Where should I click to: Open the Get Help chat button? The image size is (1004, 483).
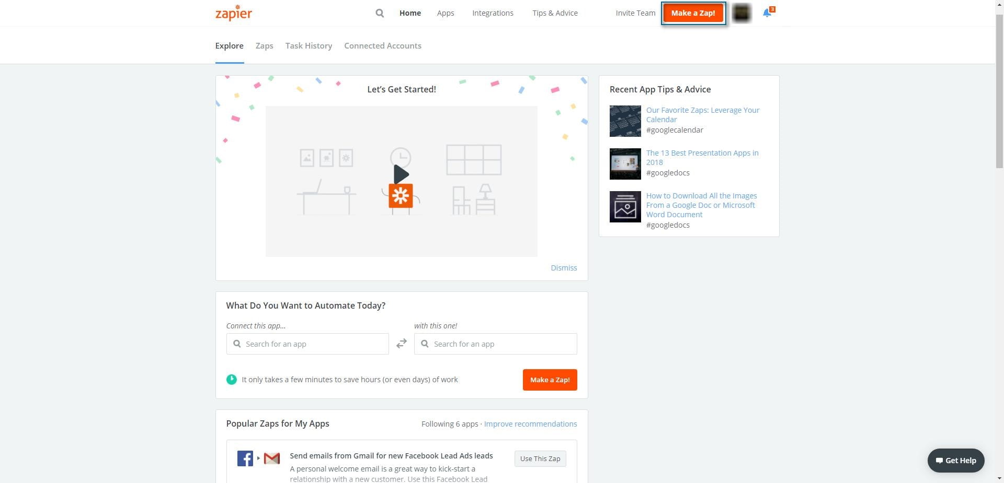click(956, 461)
